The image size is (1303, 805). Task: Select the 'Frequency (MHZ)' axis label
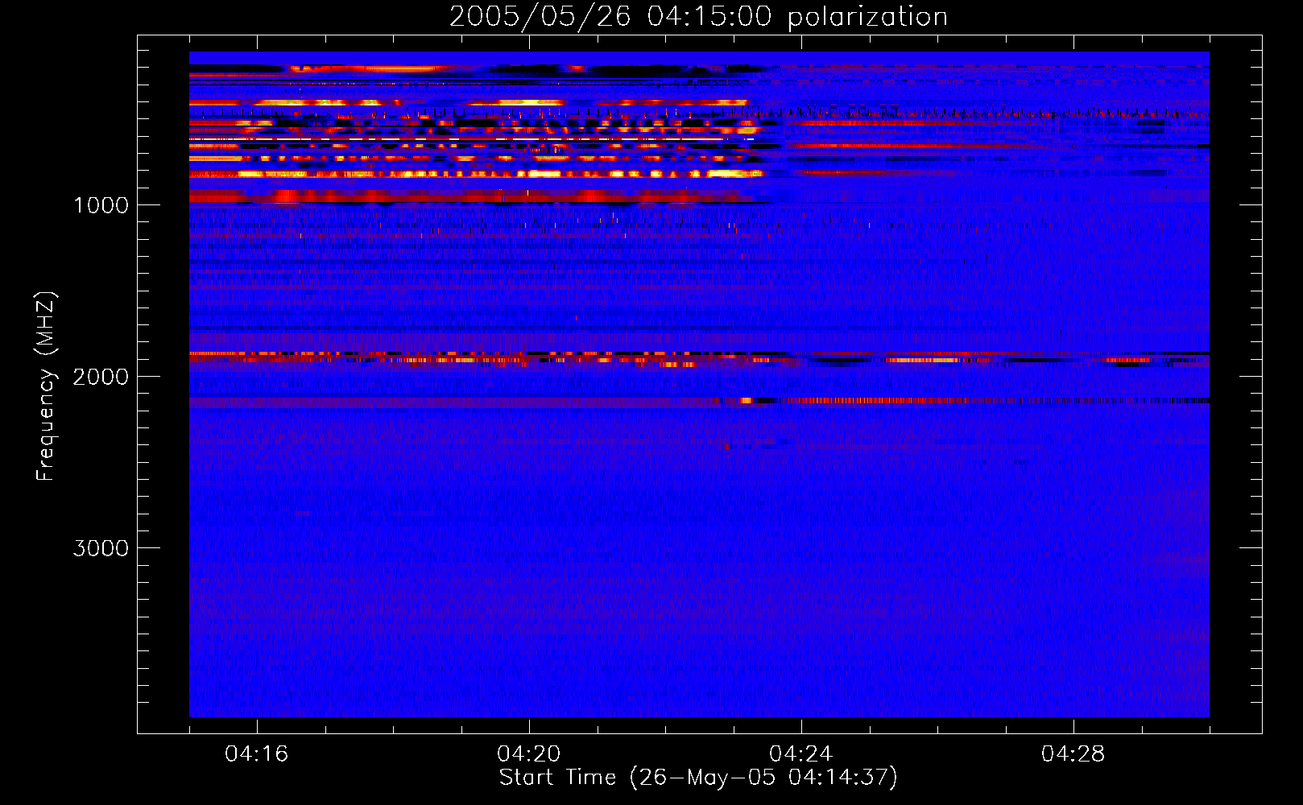click(46, 386)
